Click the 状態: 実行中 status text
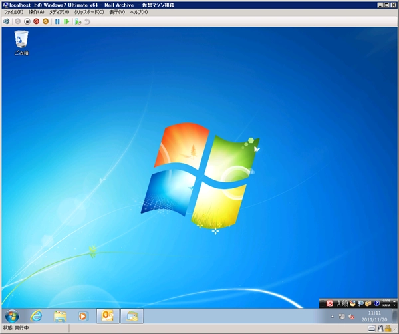This screenshot has height=334, width=399. point(16,328)
